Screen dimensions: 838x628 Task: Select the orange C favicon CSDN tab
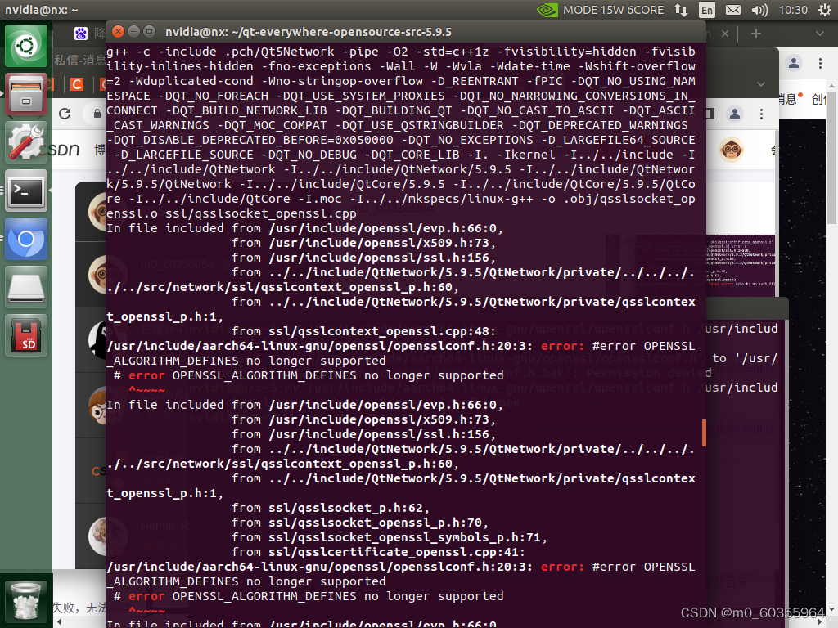pos(77,84)
